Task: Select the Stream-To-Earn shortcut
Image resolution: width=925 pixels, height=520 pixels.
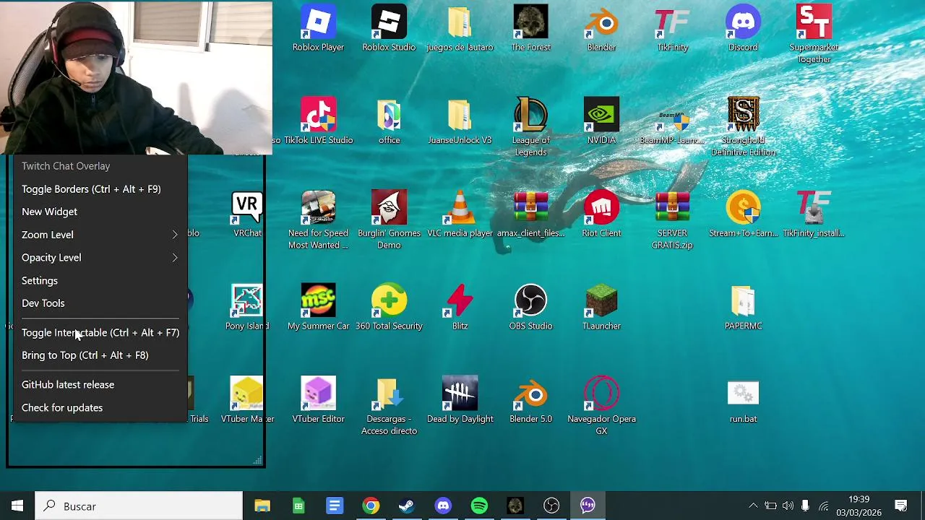Action: pyautogui.click(x=743, y=214)
